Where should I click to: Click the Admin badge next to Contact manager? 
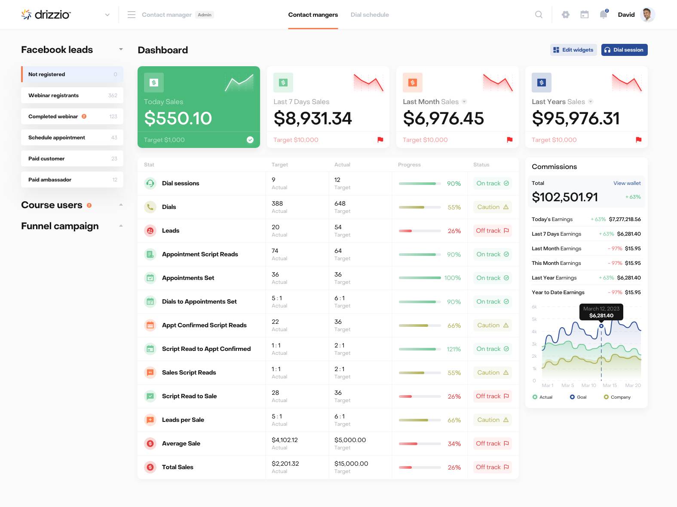click(205, 15)
